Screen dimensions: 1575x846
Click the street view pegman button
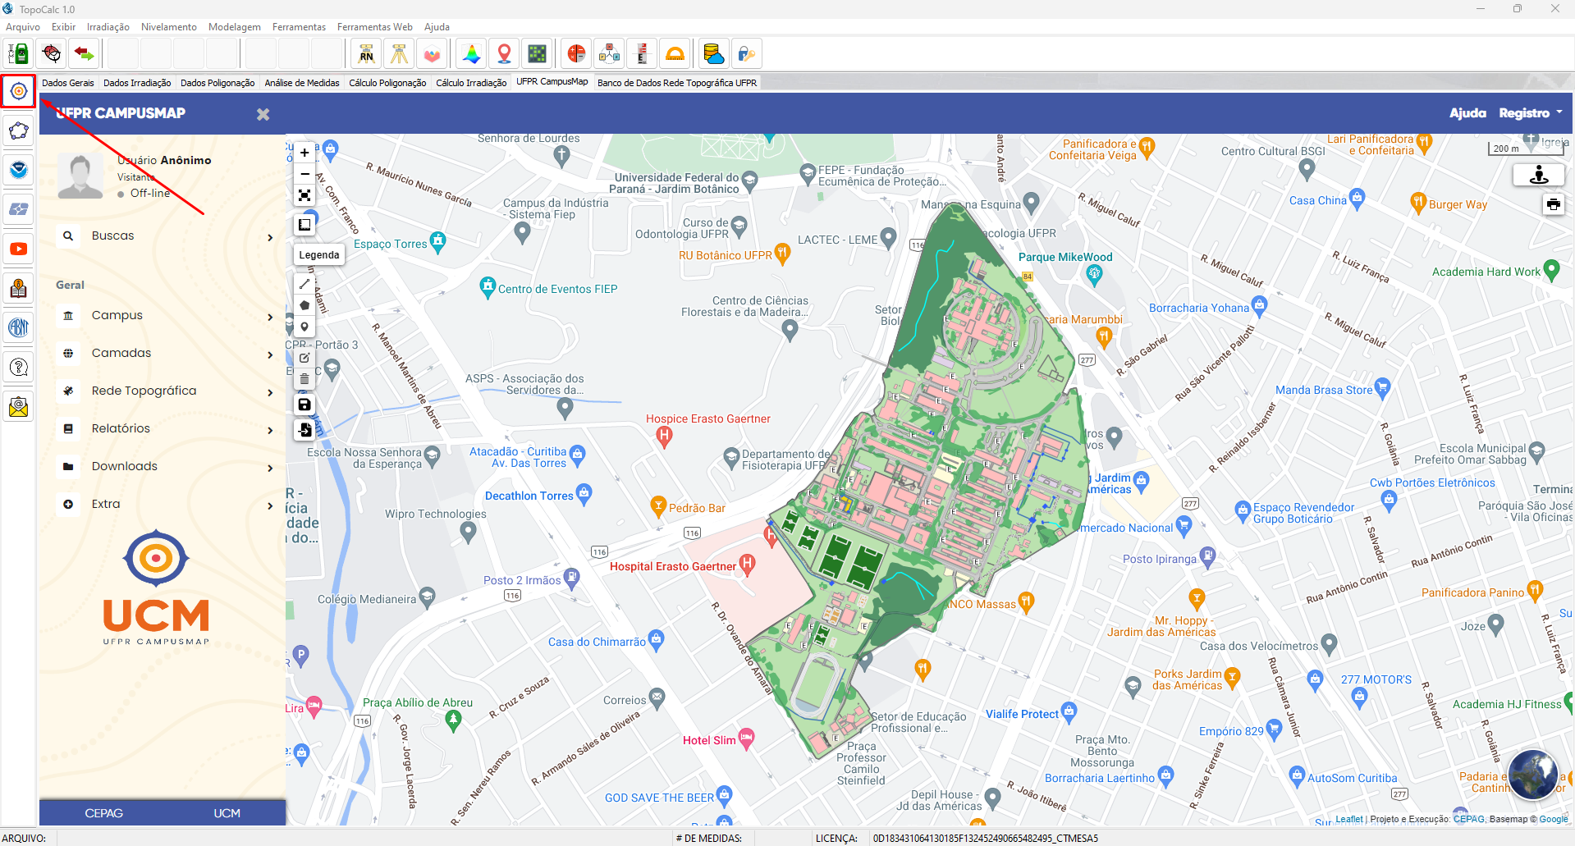click(1539, 175)
